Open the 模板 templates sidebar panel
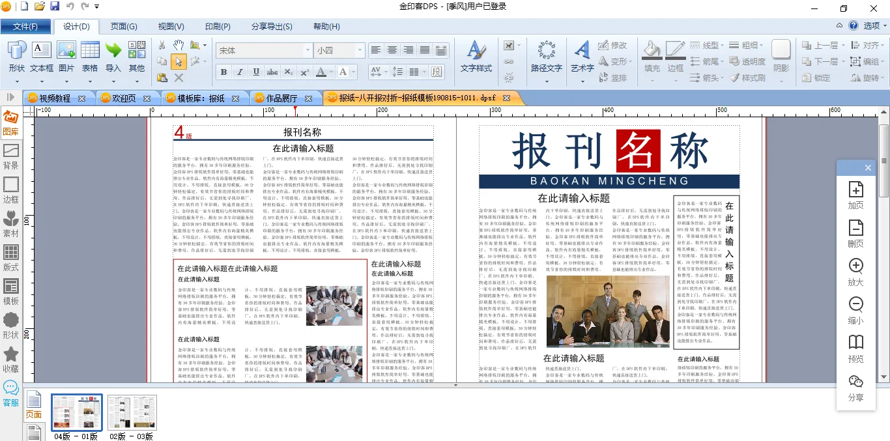The width and height of the screenshot is (890, 441). (x=11, y=292)
